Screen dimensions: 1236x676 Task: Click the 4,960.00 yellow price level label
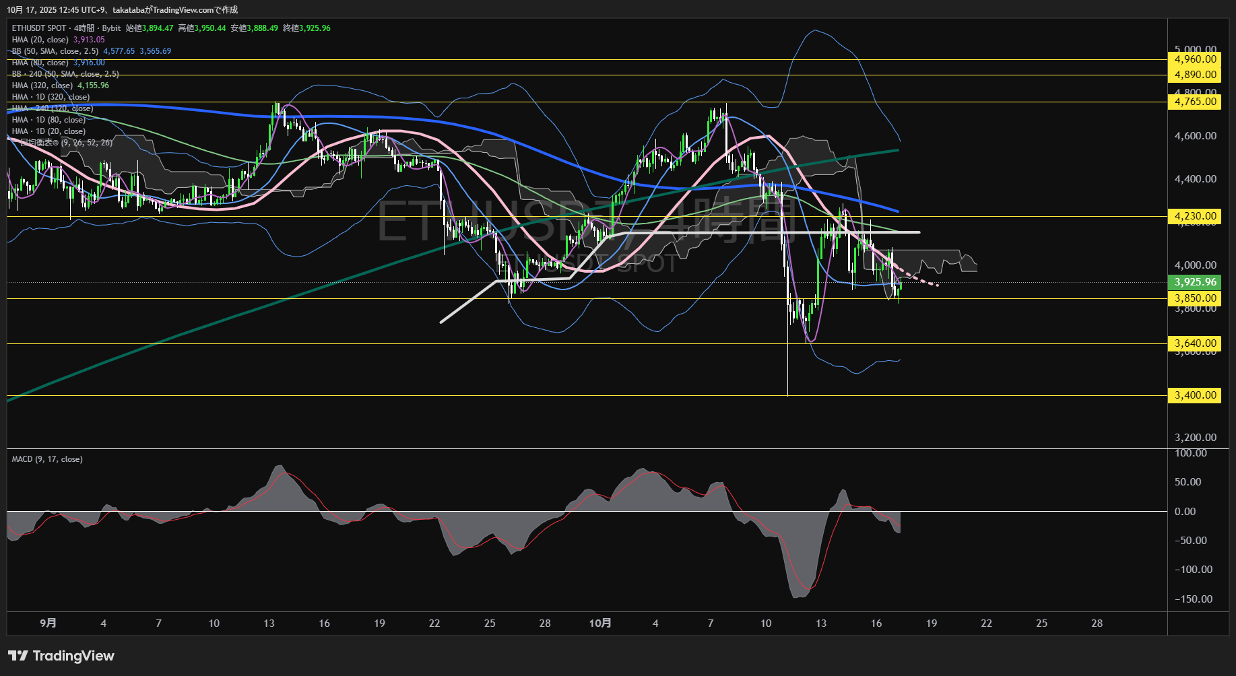[1195, 59]
